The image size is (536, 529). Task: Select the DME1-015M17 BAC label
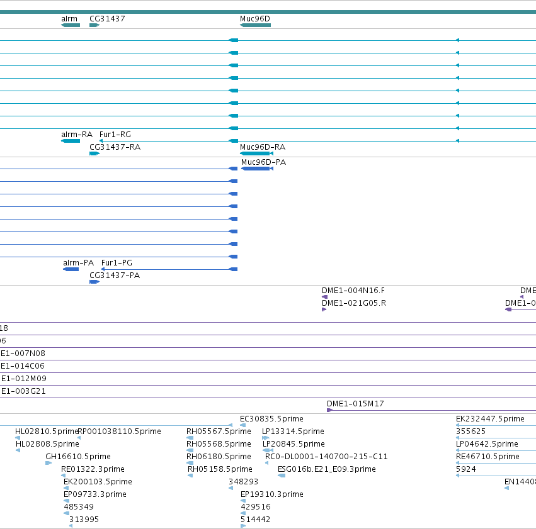coord(355,404)
